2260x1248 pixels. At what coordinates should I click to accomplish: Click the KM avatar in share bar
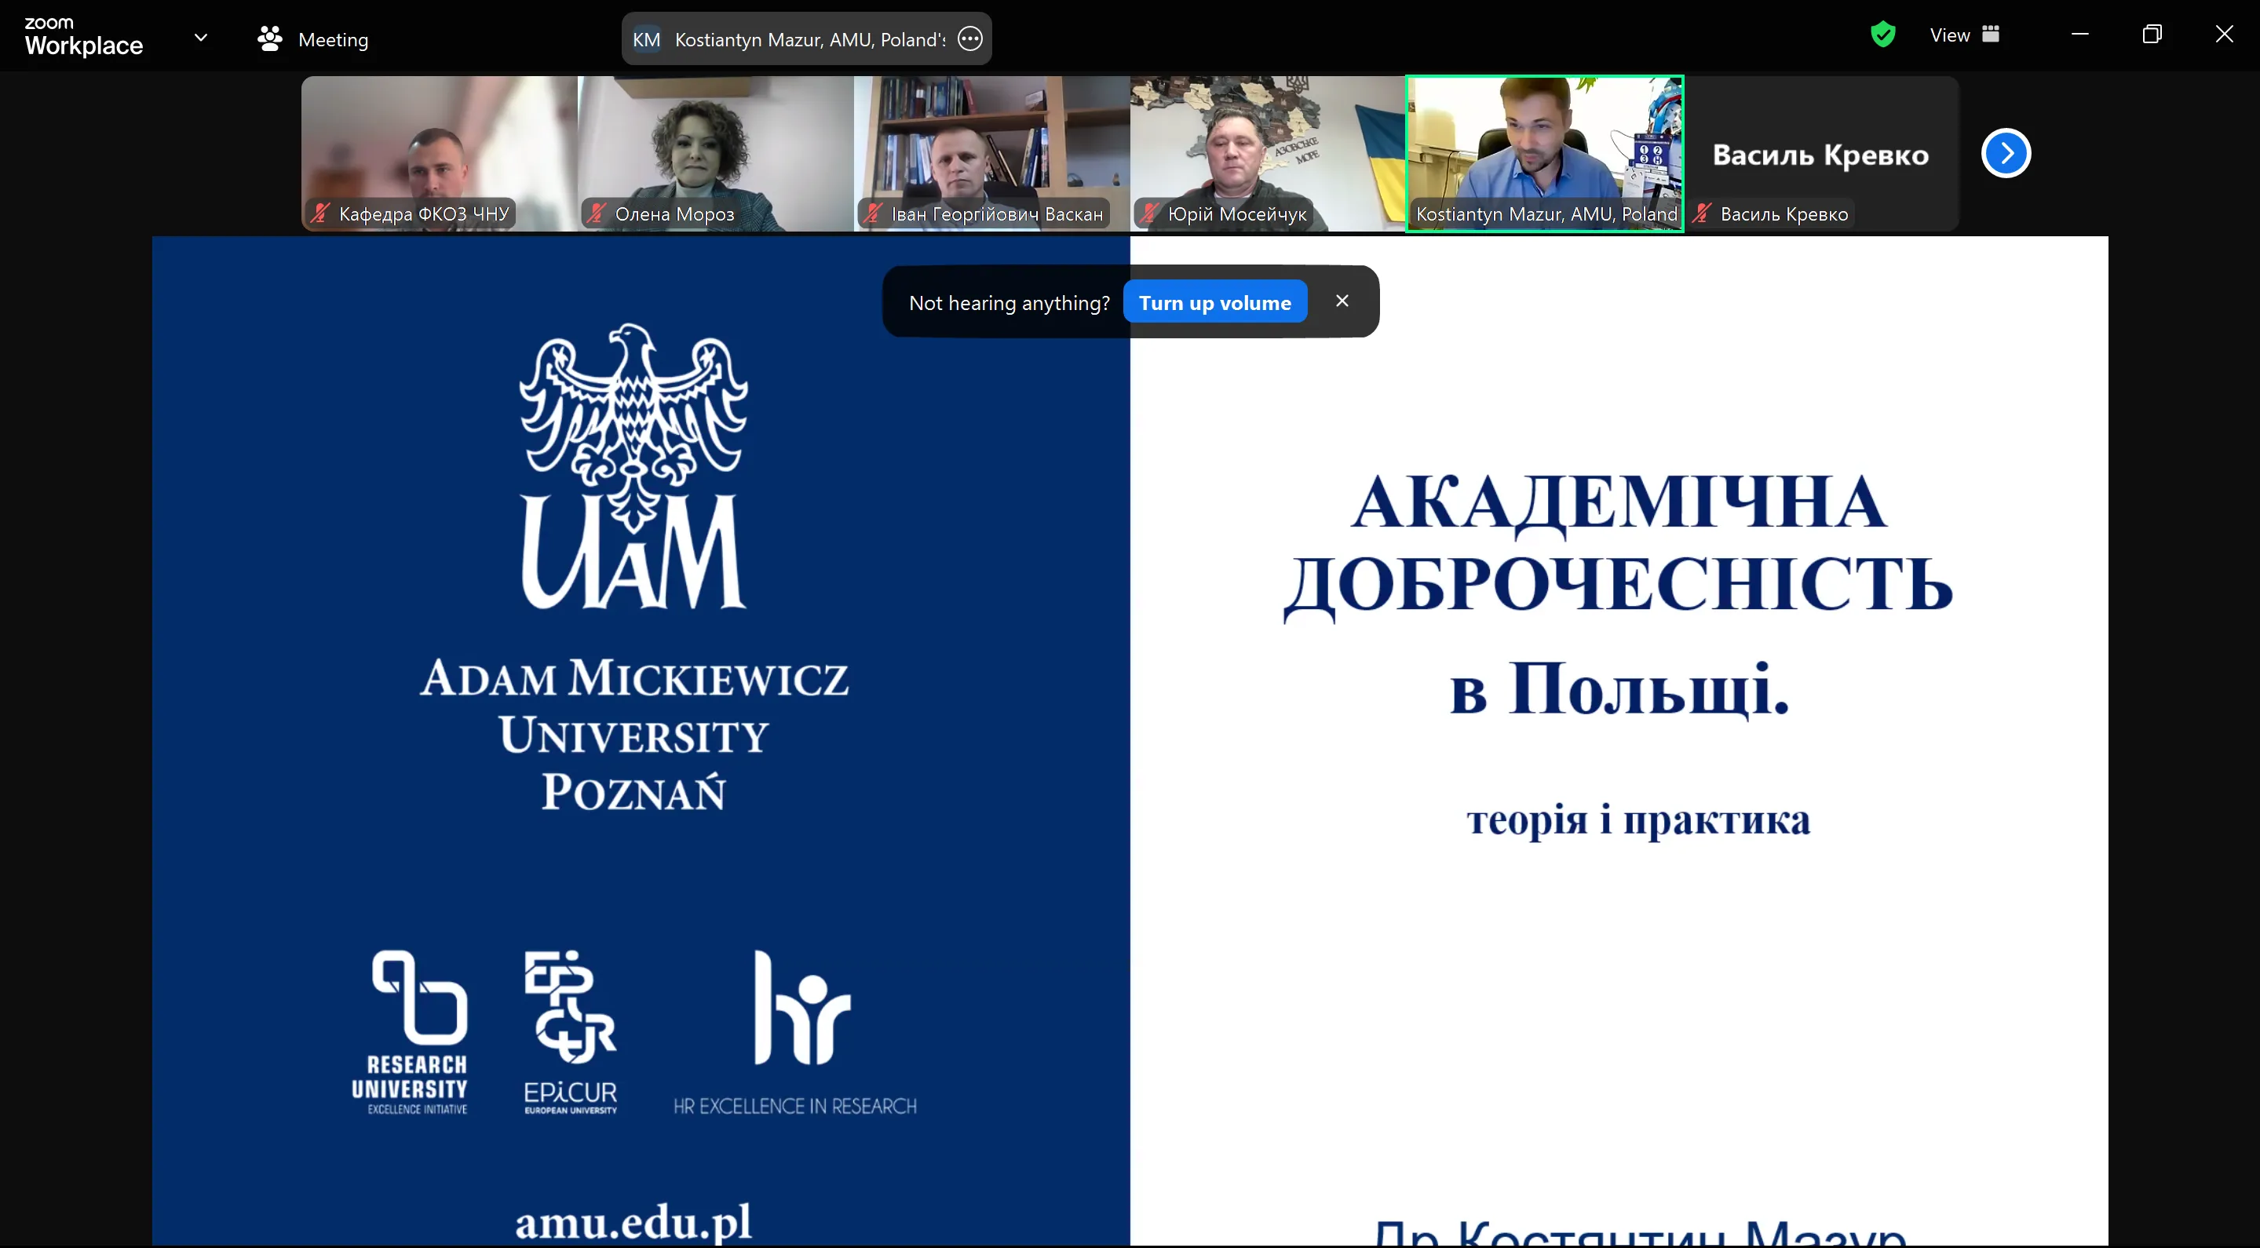[647, 39]
